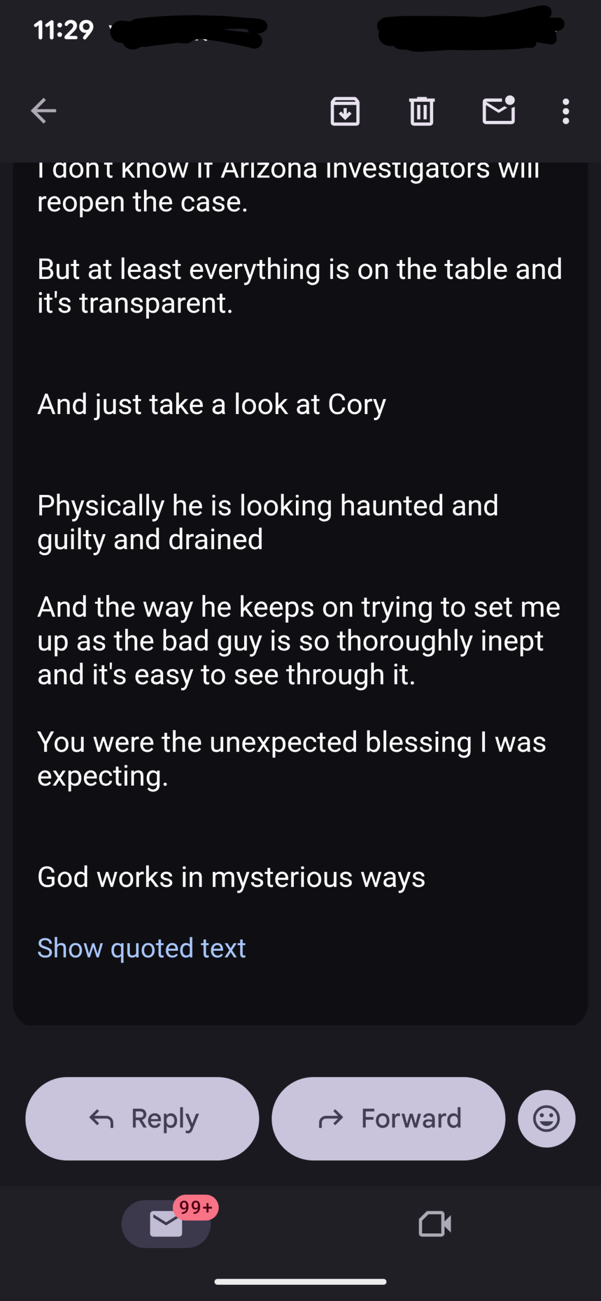The width and height of the screenshot is (601, 1301).
Task: Go back using the left arrow
Action: (44, 111)
